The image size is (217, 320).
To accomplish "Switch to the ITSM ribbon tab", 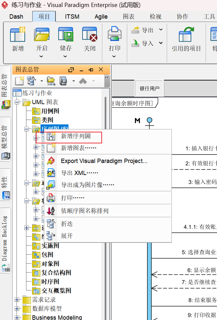I will click(72, 17).
